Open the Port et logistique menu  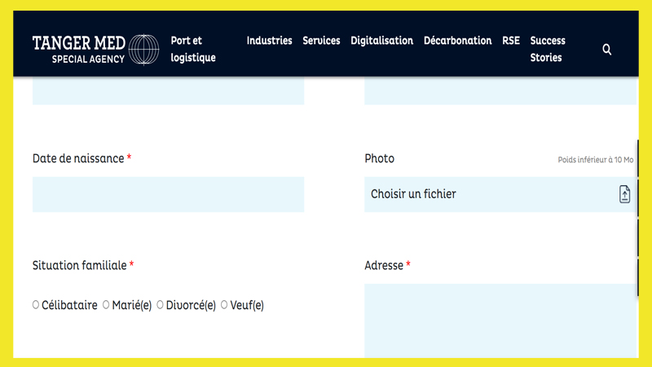[193, 49]
